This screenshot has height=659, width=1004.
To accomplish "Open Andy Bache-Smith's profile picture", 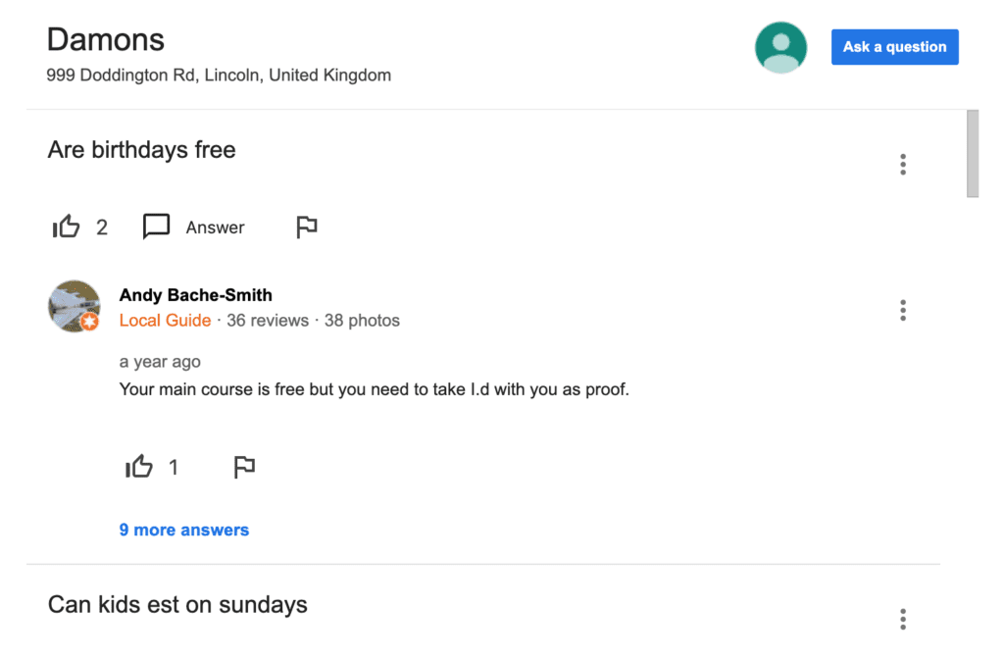I will tap(75, 306).
